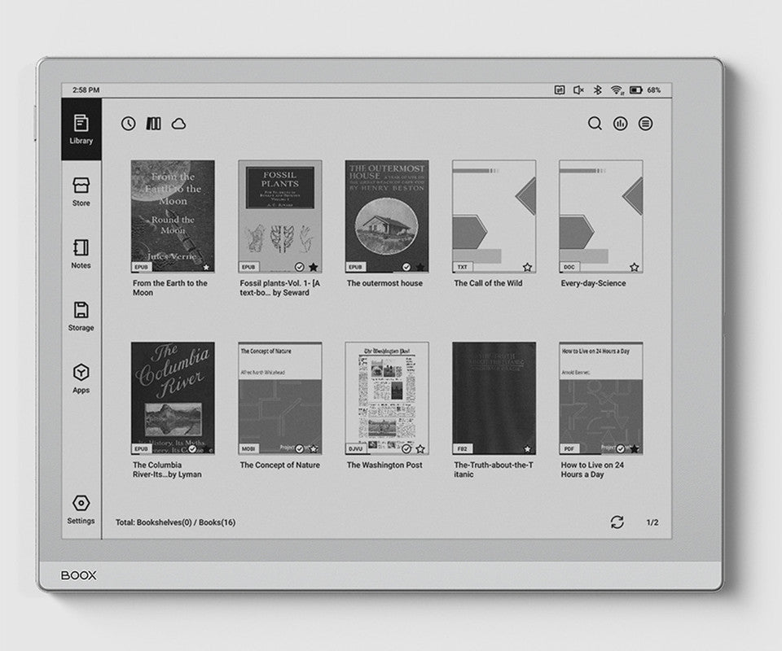Open the Apps tab

[x=81, y=379]
